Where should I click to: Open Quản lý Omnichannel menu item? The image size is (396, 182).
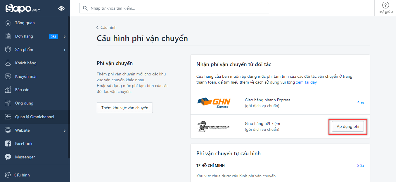tap(35, 117)
